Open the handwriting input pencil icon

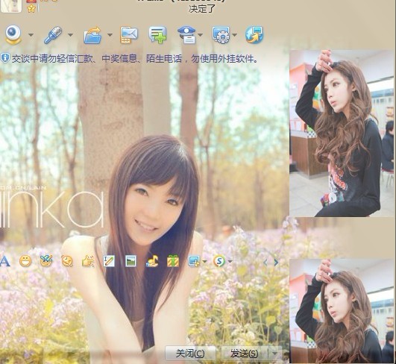coord(109,261)
